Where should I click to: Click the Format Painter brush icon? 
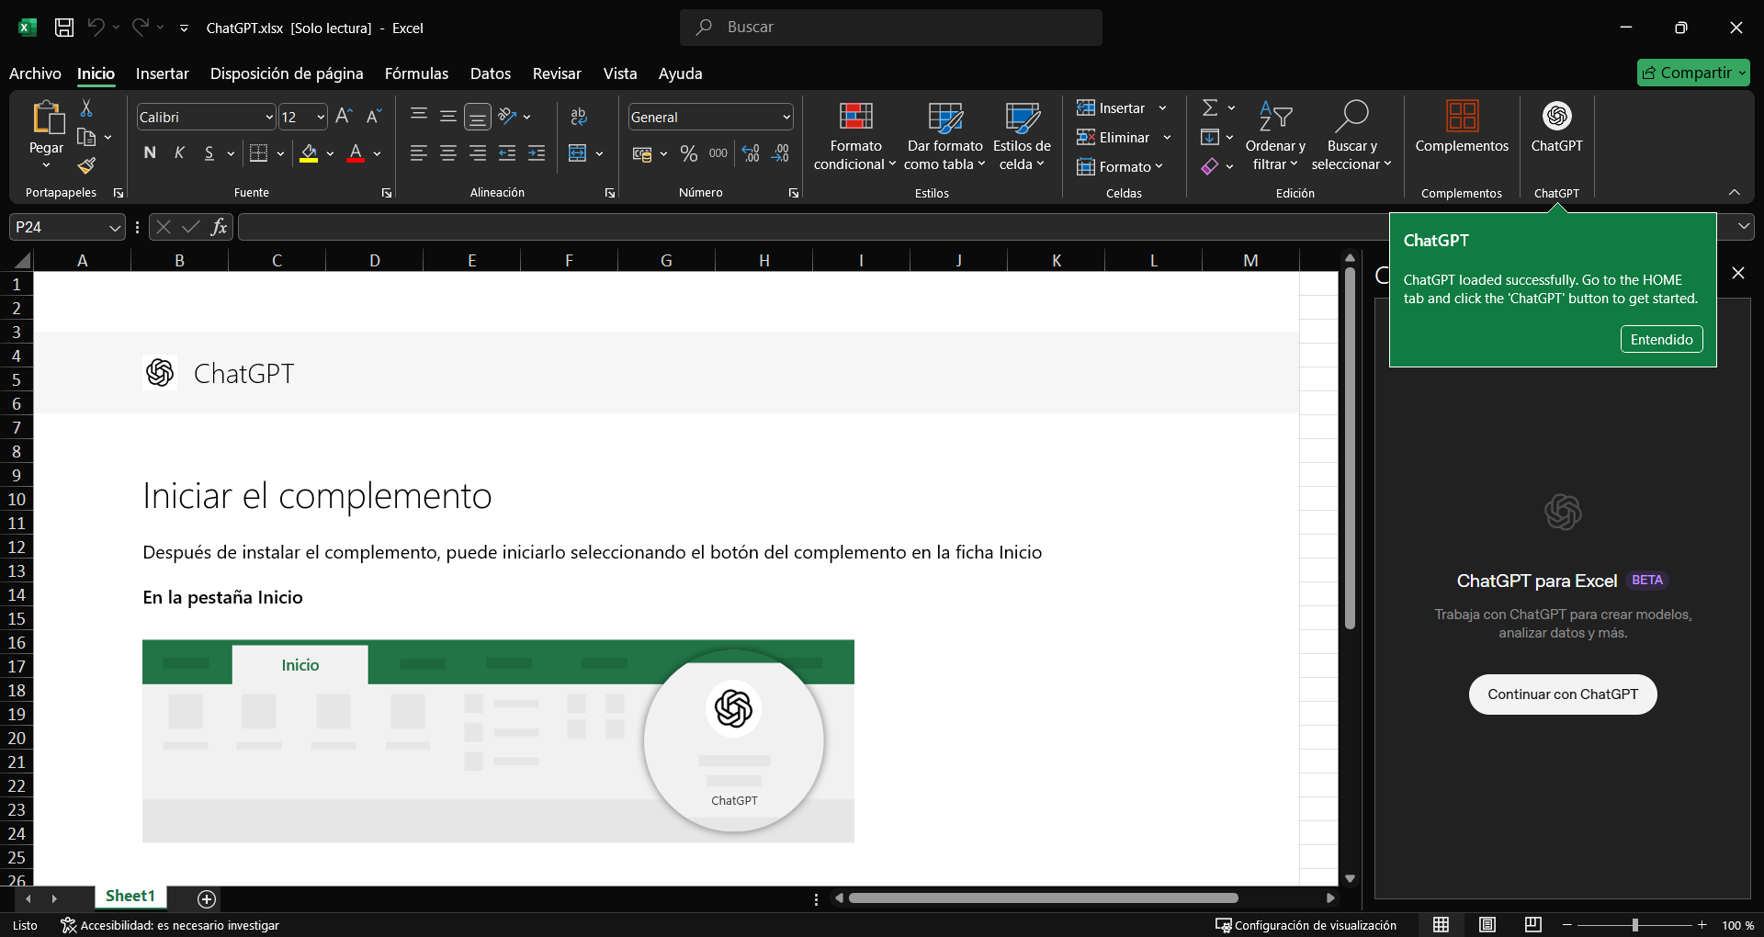click(x=86, y=166)
